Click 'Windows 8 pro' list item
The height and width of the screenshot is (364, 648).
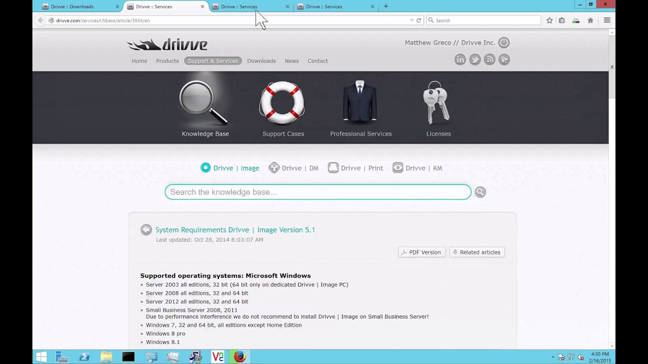click(x=166, y=334)
